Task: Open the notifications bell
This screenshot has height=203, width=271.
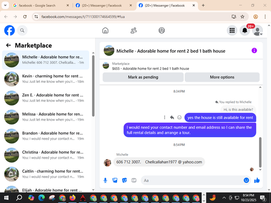Action: 245,30
